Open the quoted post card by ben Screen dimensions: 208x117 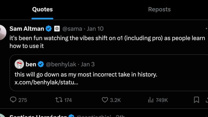(109, 73)
